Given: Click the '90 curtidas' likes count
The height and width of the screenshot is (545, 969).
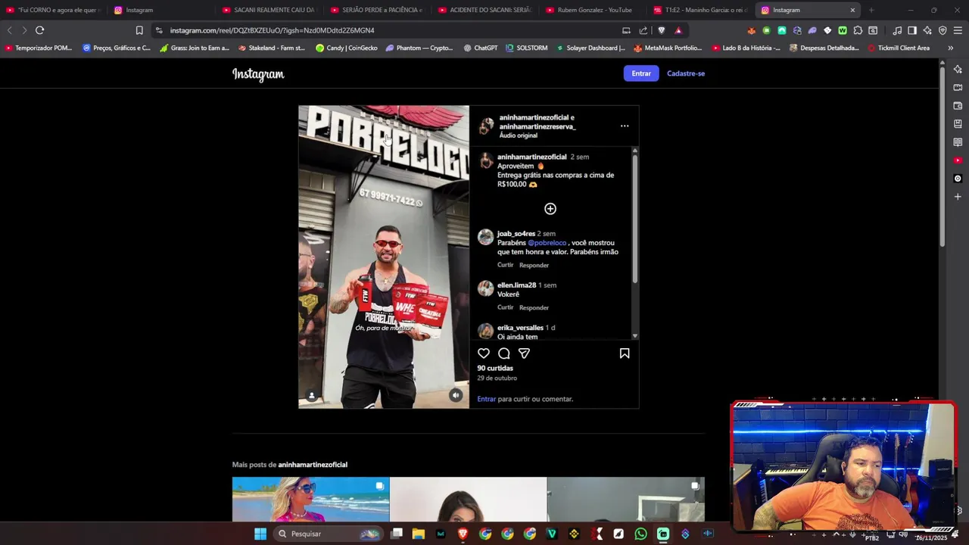Looking at the screenshot, I should (x=495, y=368).
